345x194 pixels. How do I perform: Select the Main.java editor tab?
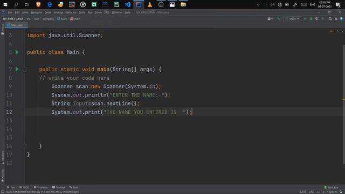click(x=17, y=25)
